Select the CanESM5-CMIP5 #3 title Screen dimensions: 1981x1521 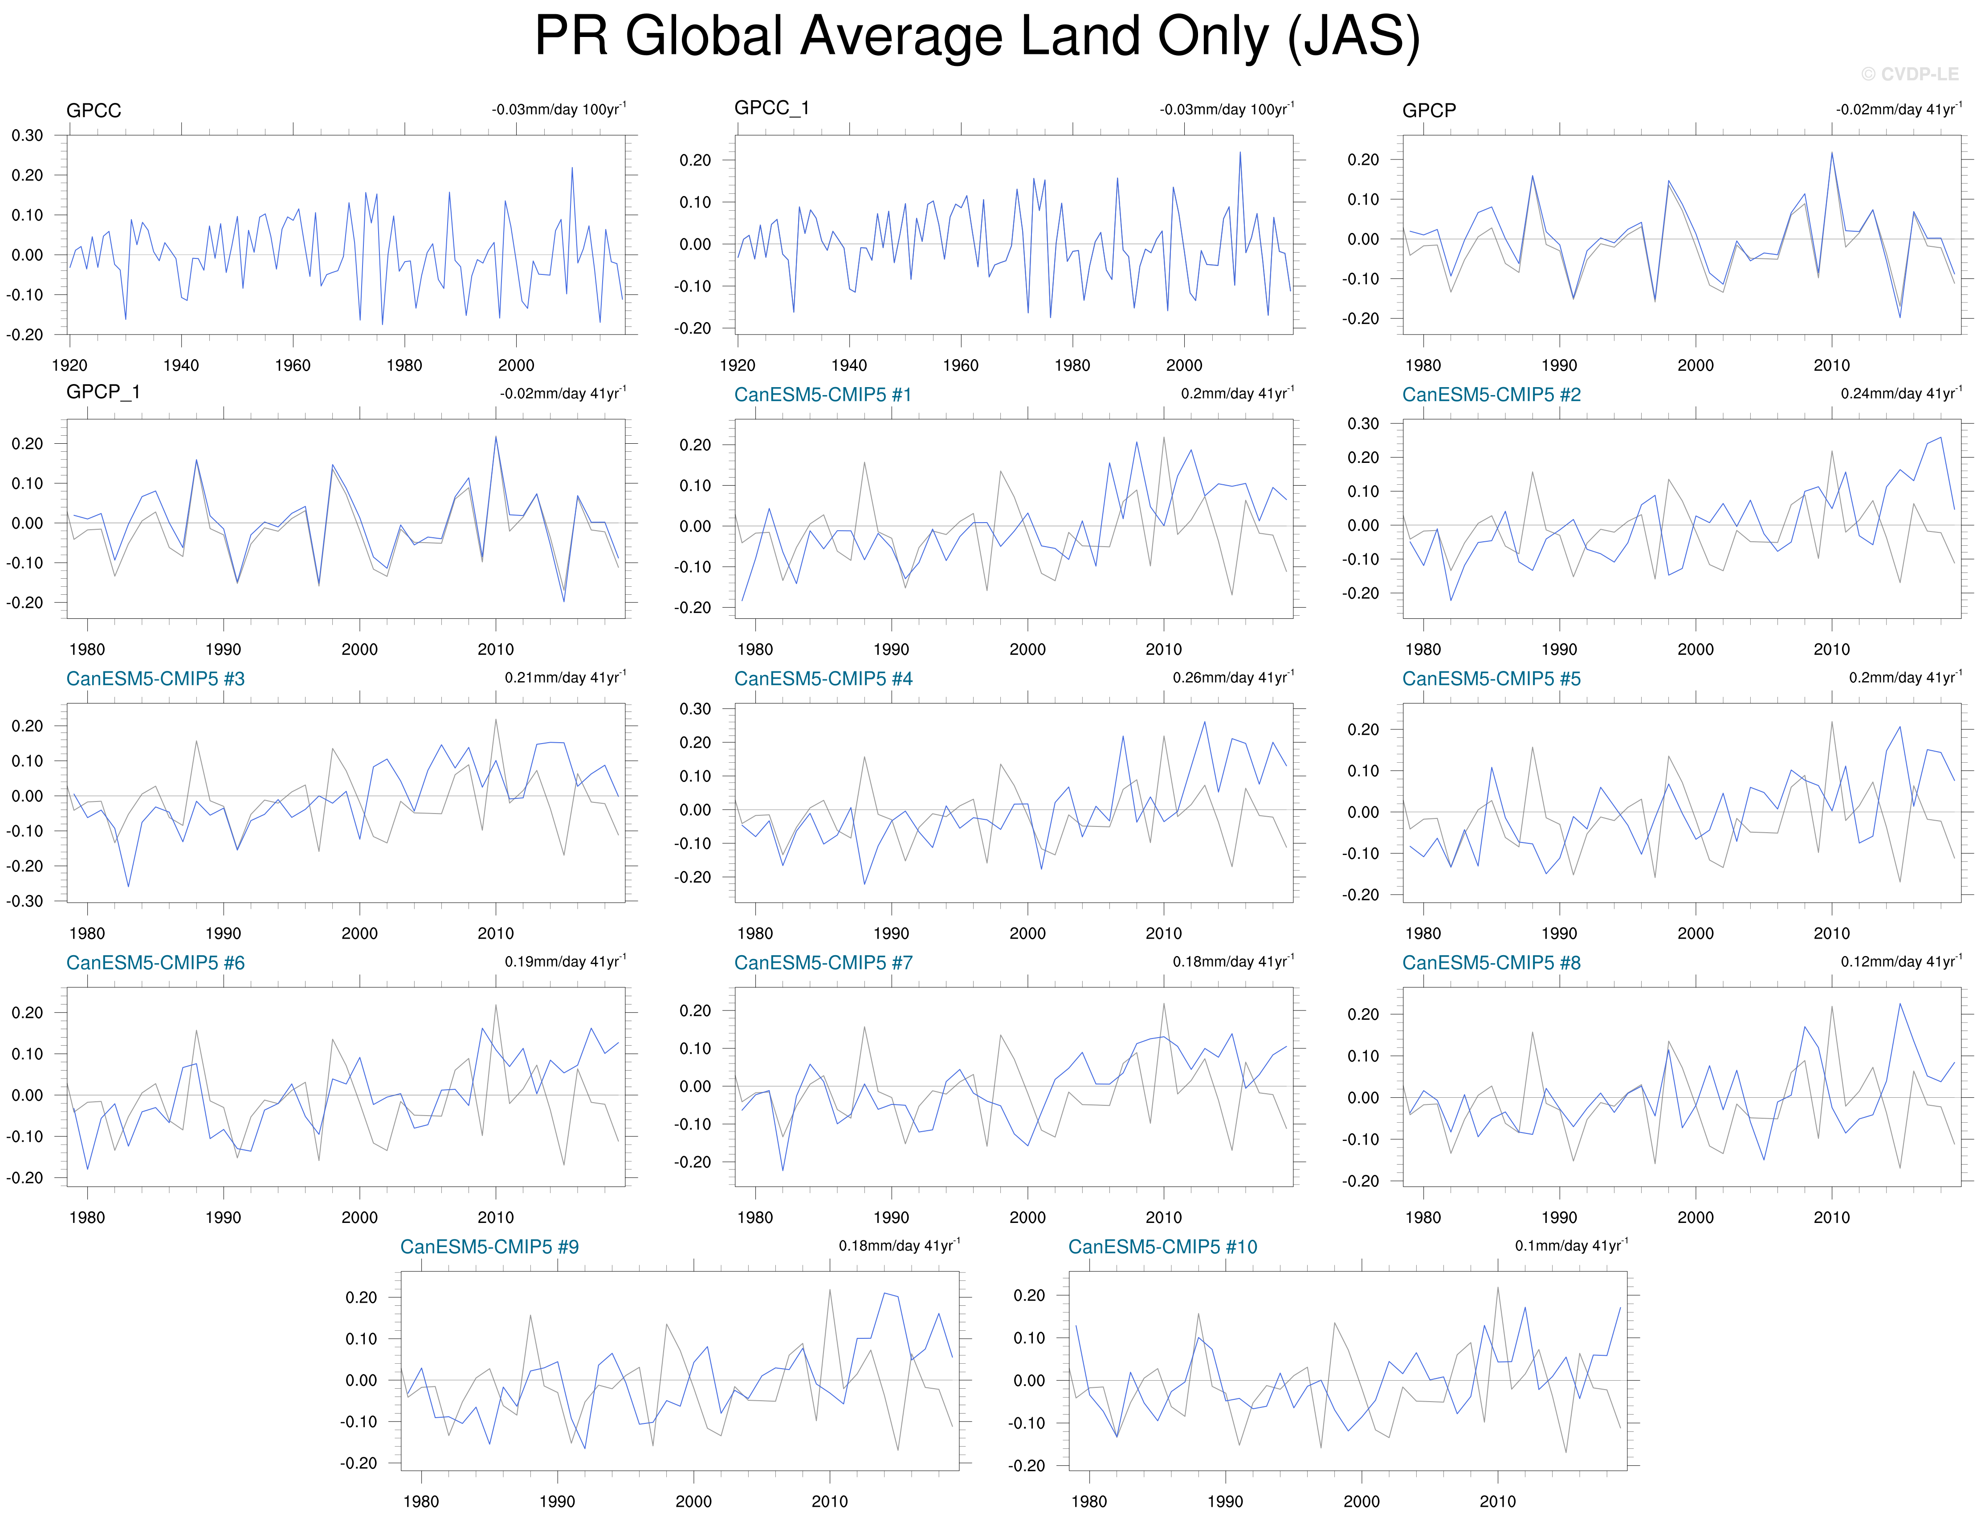tap(155, 679)
